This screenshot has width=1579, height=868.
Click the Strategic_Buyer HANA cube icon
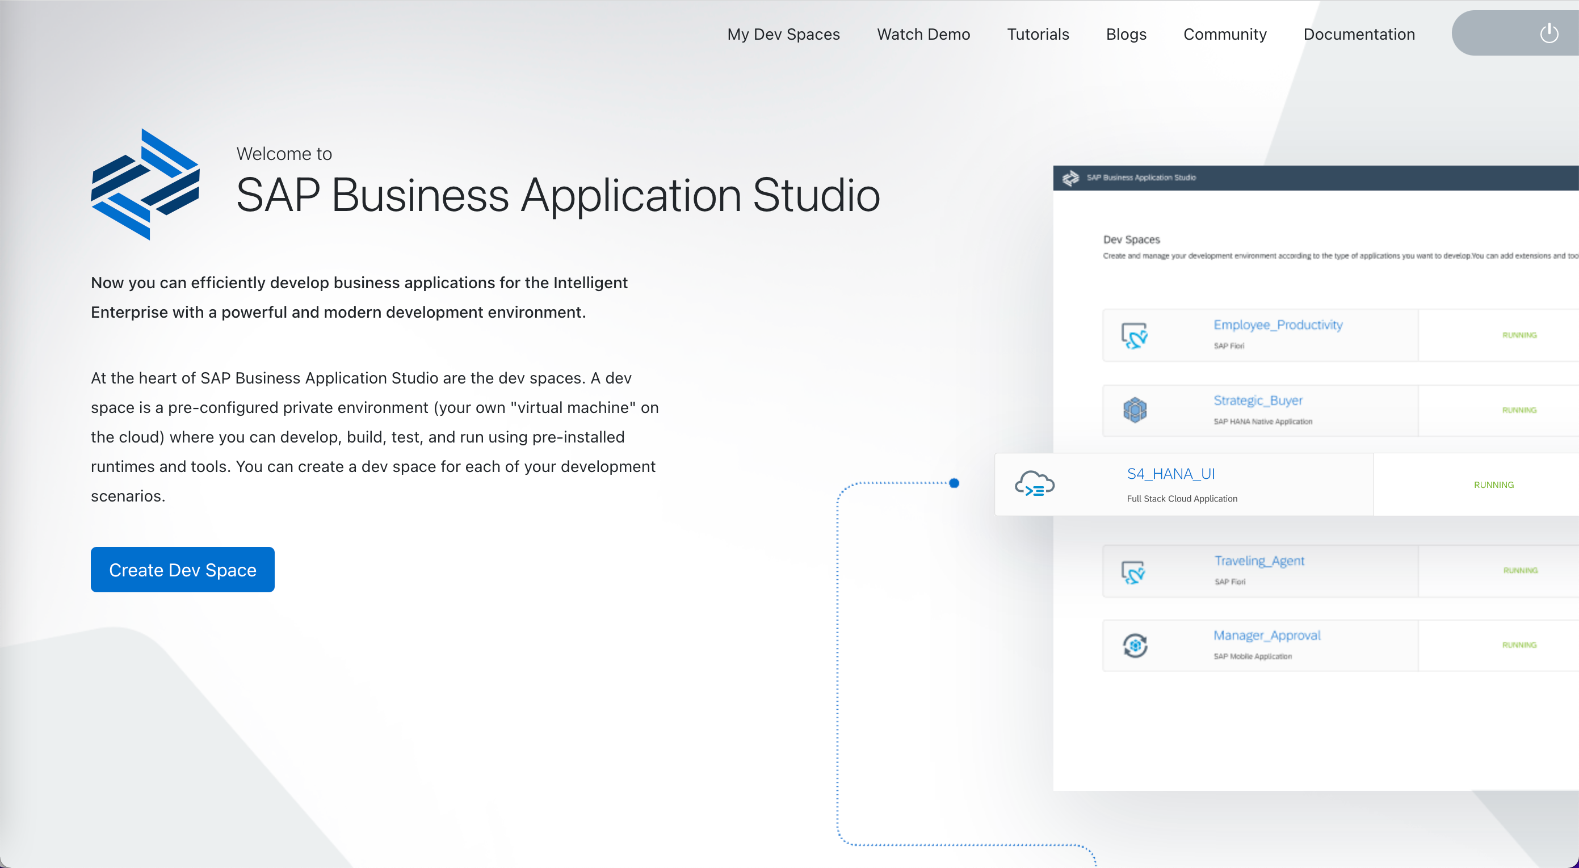[1135, 410]
